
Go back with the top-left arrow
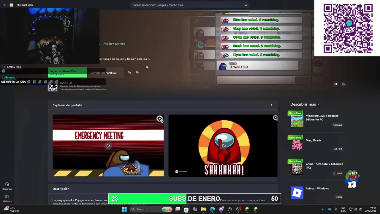[4, 5]
